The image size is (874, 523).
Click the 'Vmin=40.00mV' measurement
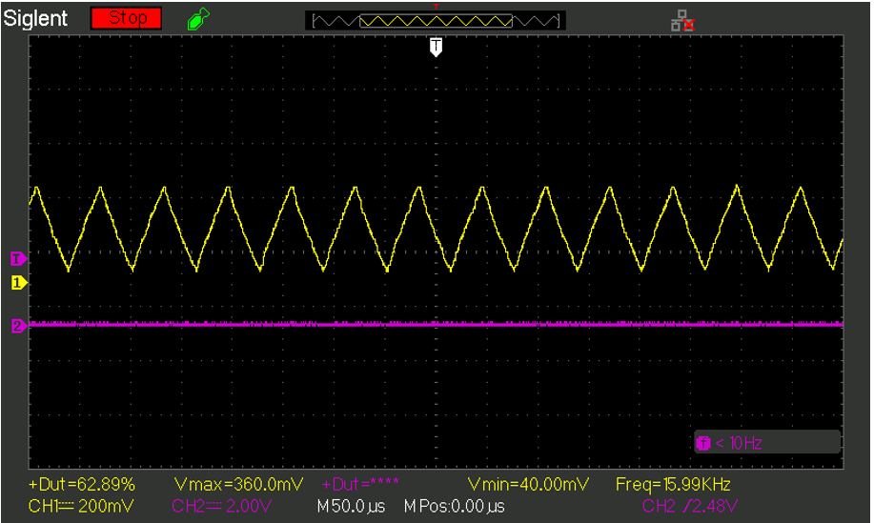(528, 484)
